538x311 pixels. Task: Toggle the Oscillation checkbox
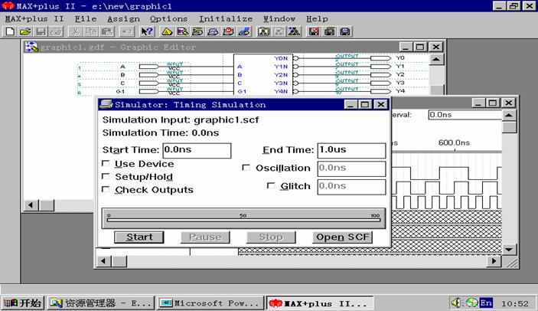click(x=246, y=168)
